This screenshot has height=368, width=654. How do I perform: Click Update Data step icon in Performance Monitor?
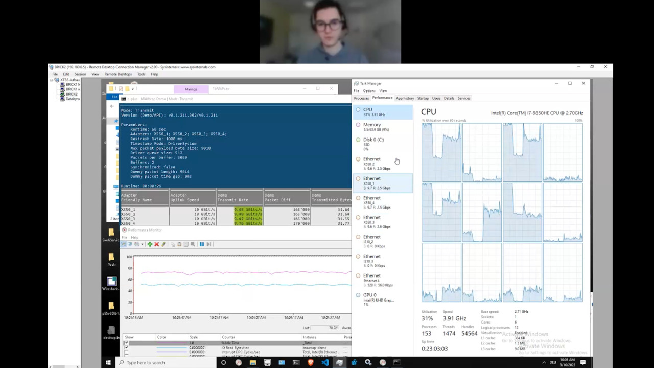click(208, 244)
